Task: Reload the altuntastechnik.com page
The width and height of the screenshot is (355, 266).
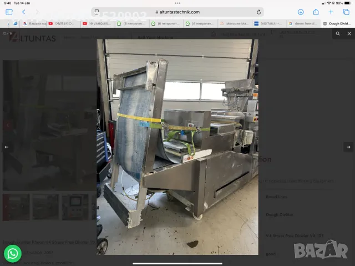Action: (258, 12)
